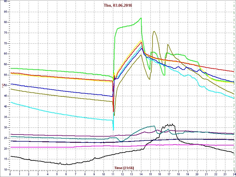The image size is (236, 177).
Task: Click hour "0" on the time axis
Action: point(10,174)
